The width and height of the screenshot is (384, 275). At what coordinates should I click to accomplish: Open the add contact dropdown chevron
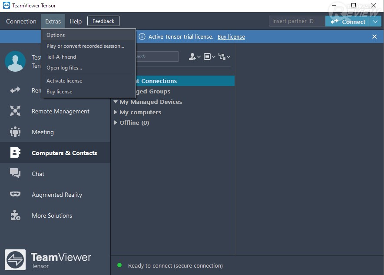(199, 57)
